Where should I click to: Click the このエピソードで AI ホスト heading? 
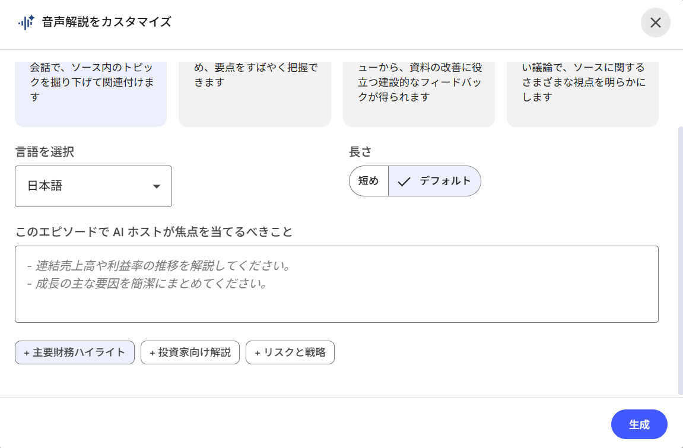(x=154, y=232)
